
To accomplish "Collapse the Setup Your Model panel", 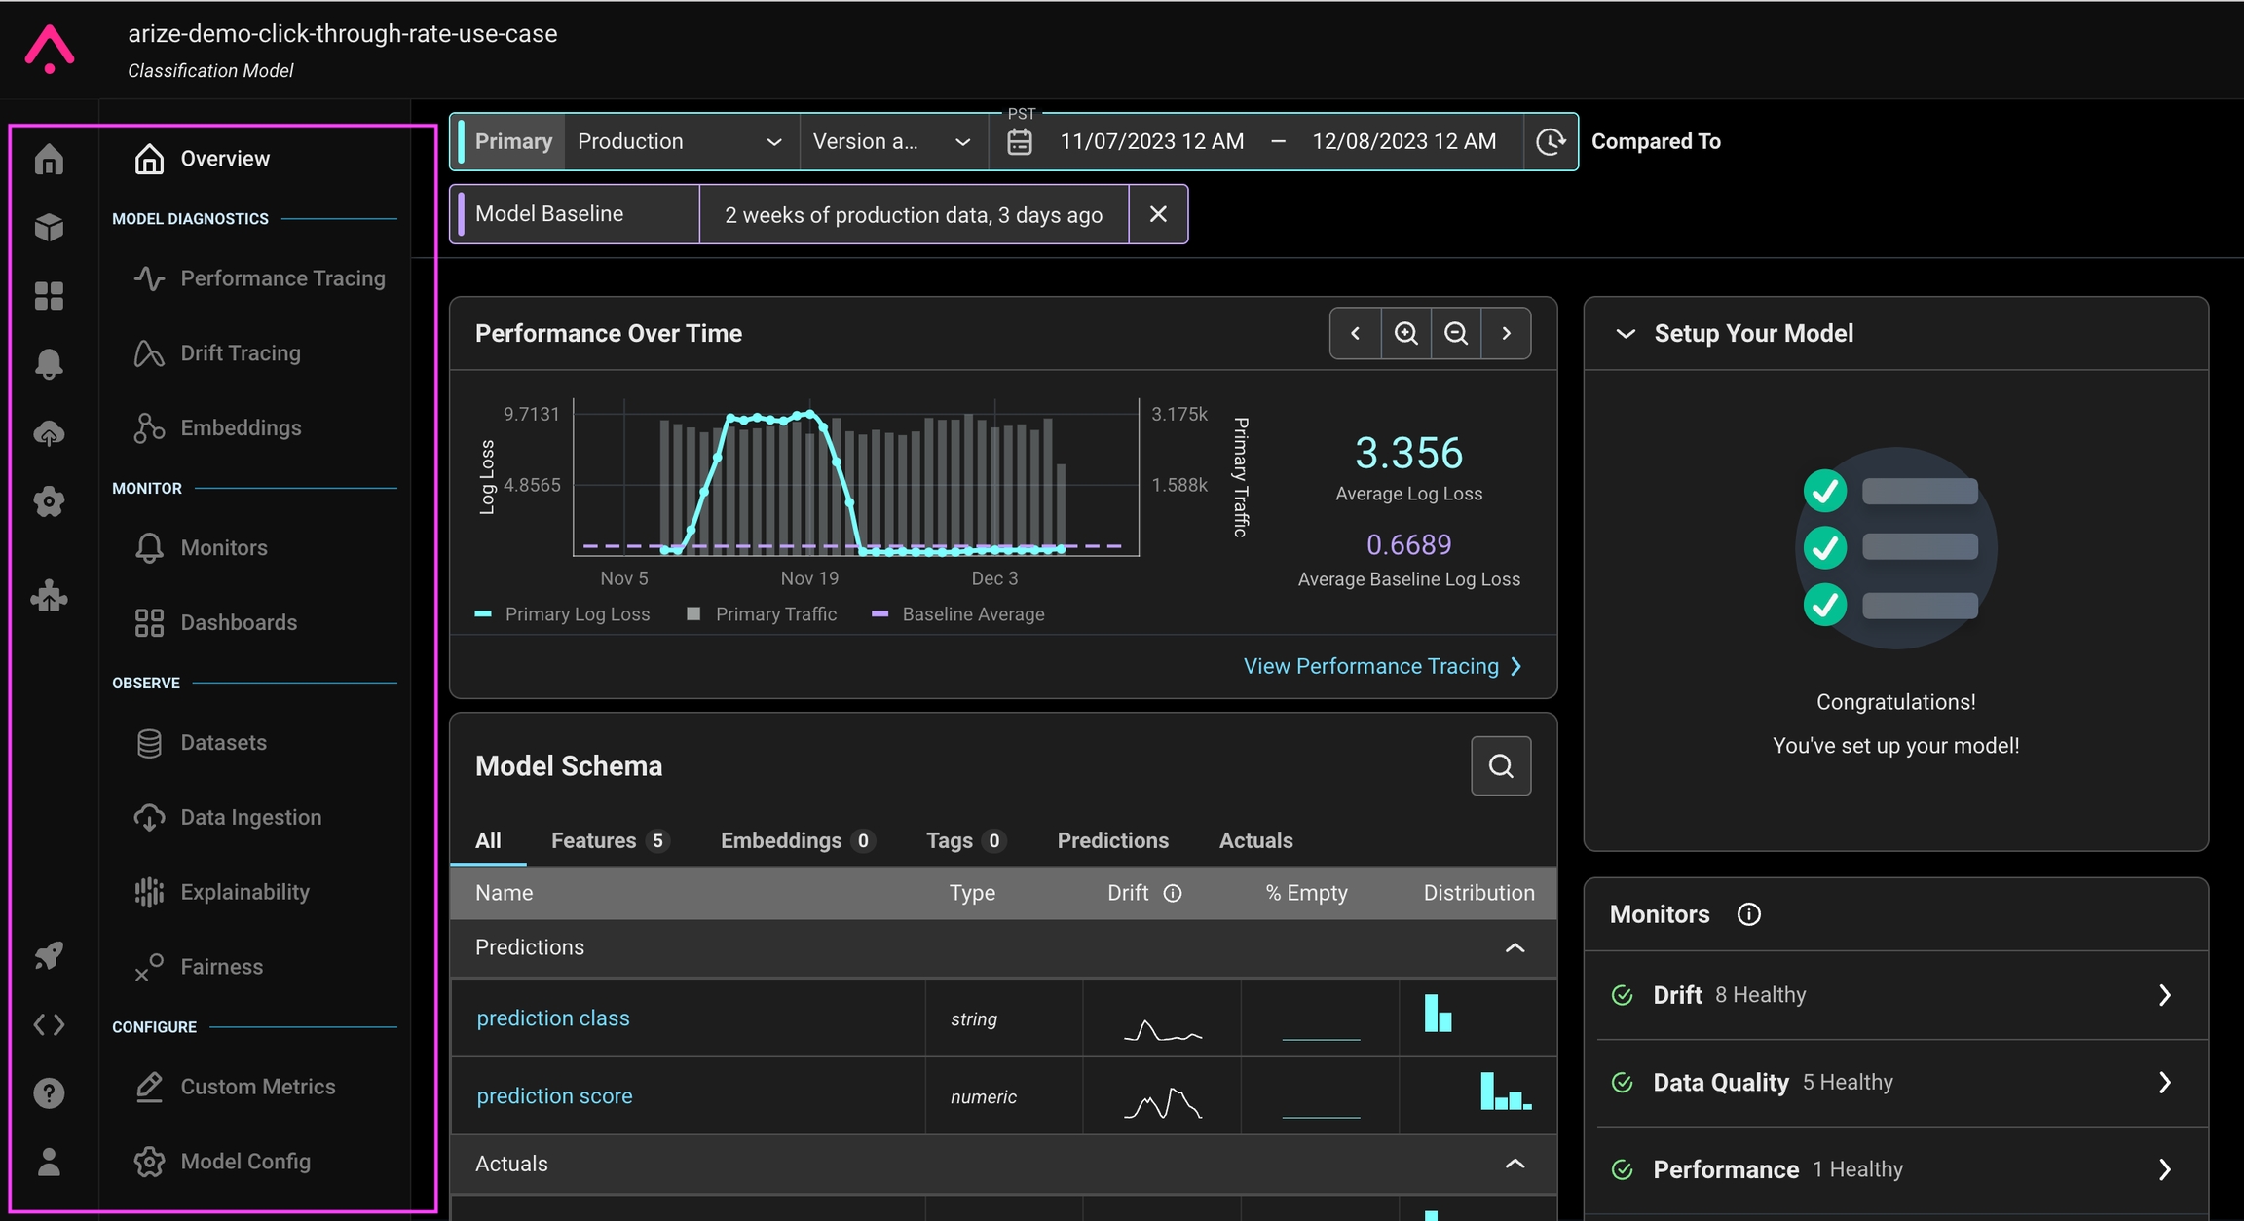I will click(x=1625, y=334).
